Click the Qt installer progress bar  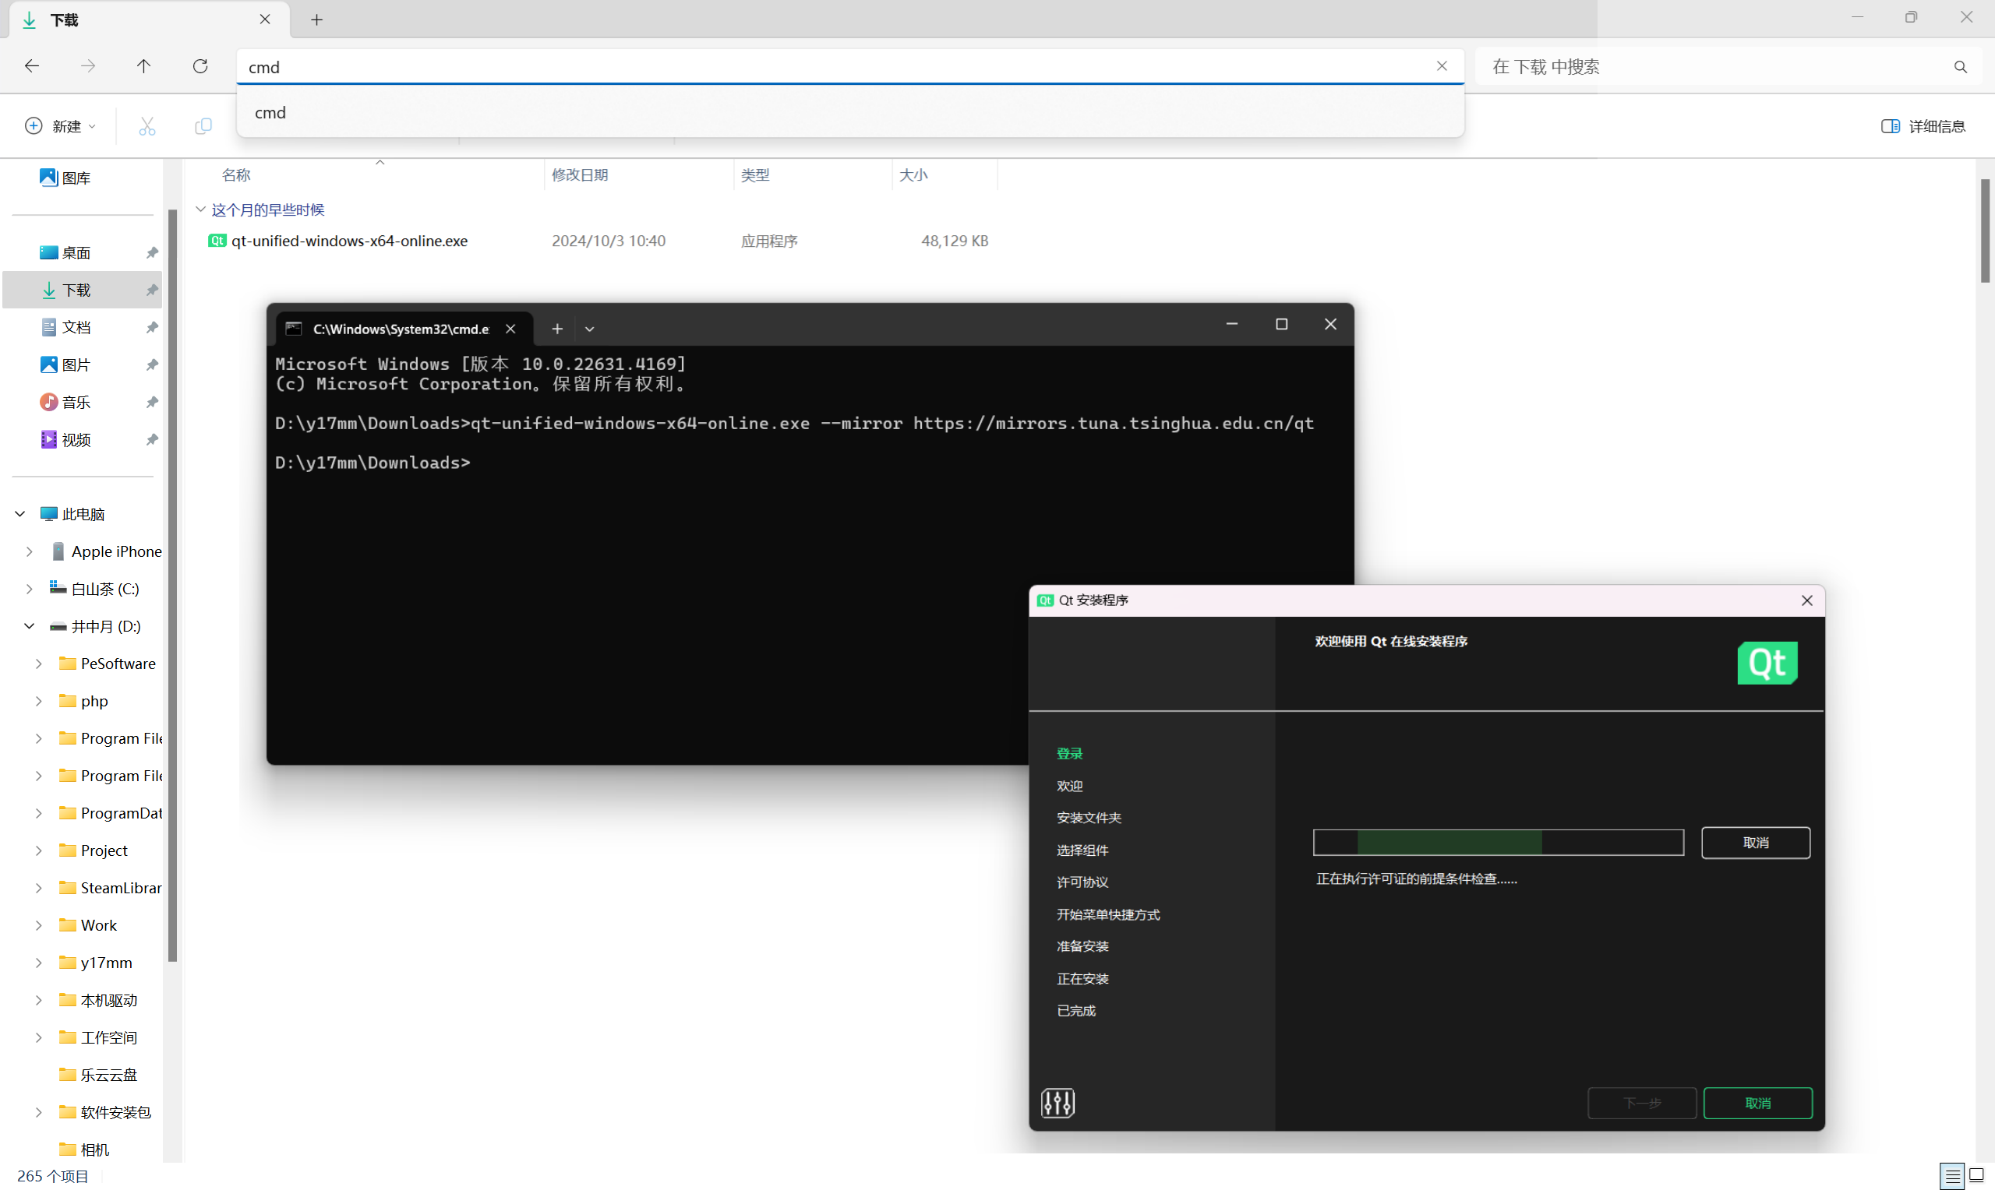(x=1498, y=843)
